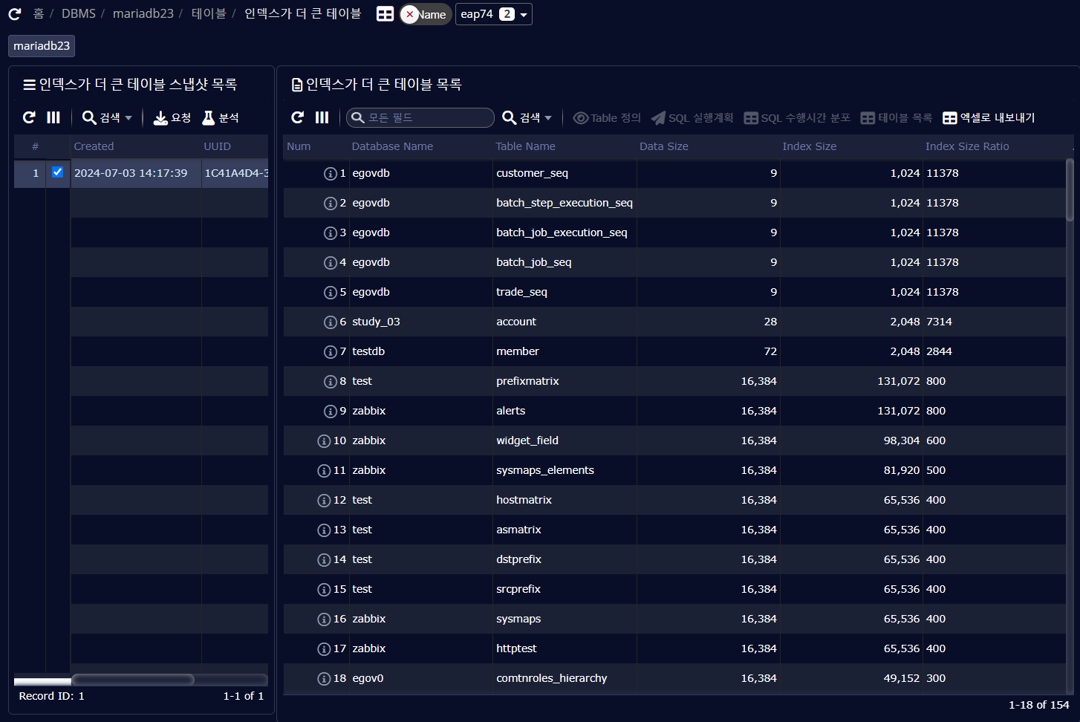Select the mariadb23 tab

tap(42, 46)
